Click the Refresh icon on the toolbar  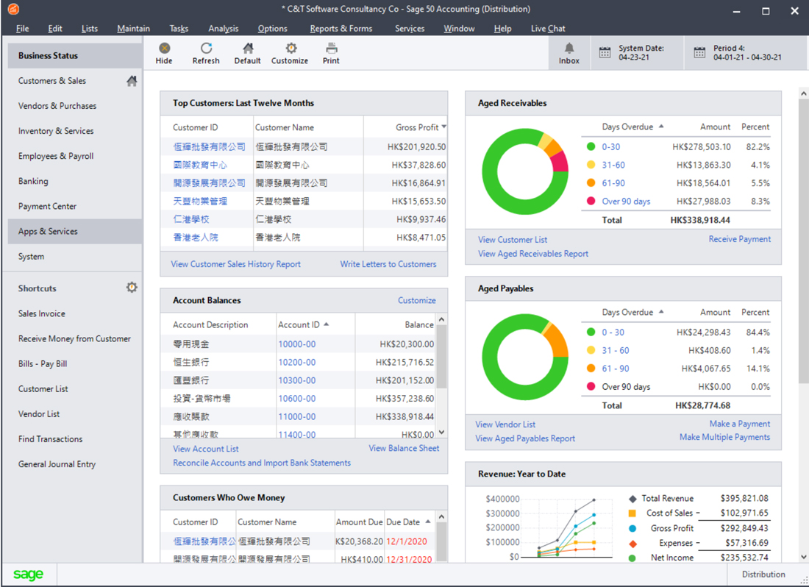[205, 51]
